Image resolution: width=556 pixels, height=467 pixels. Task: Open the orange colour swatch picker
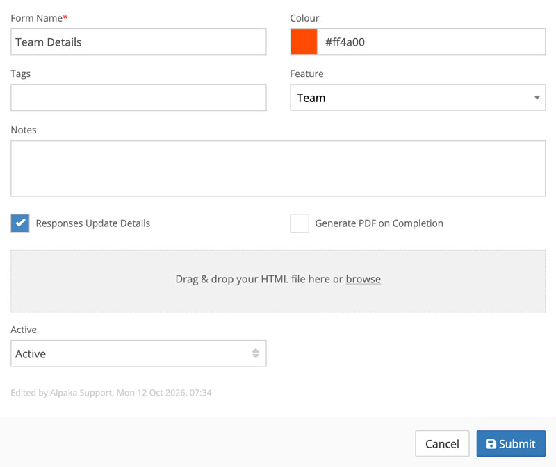click(x=304, y=42)
